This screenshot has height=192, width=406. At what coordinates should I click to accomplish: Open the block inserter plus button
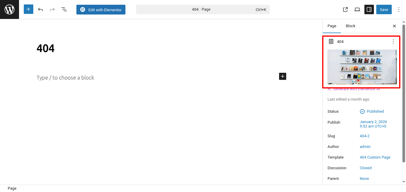(29, 9)
